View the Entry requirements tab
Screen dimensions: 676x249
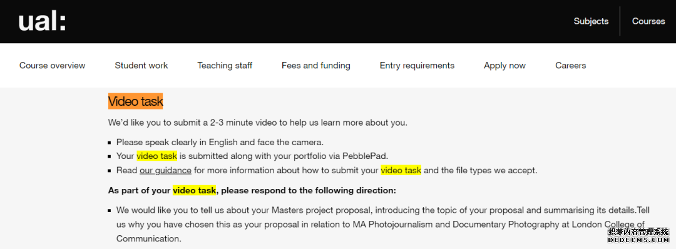[x=417, y=66]
